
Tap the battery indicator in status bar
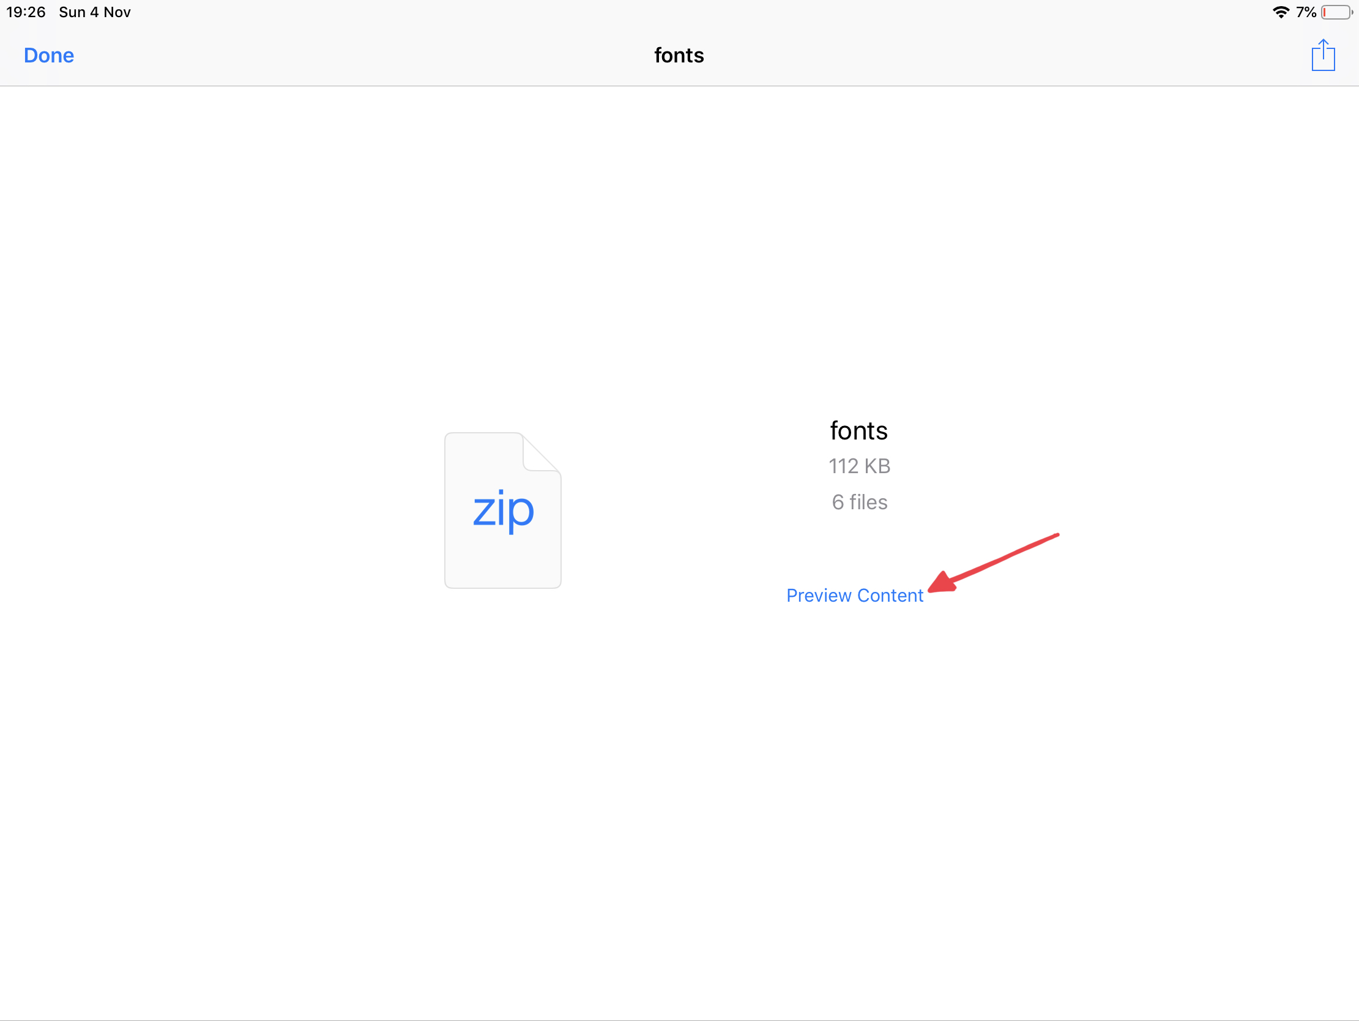point(1338,12)
